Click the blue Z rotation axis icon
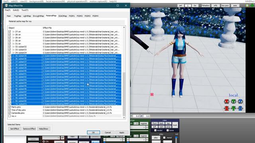255x143 pixels. [240, 102]
